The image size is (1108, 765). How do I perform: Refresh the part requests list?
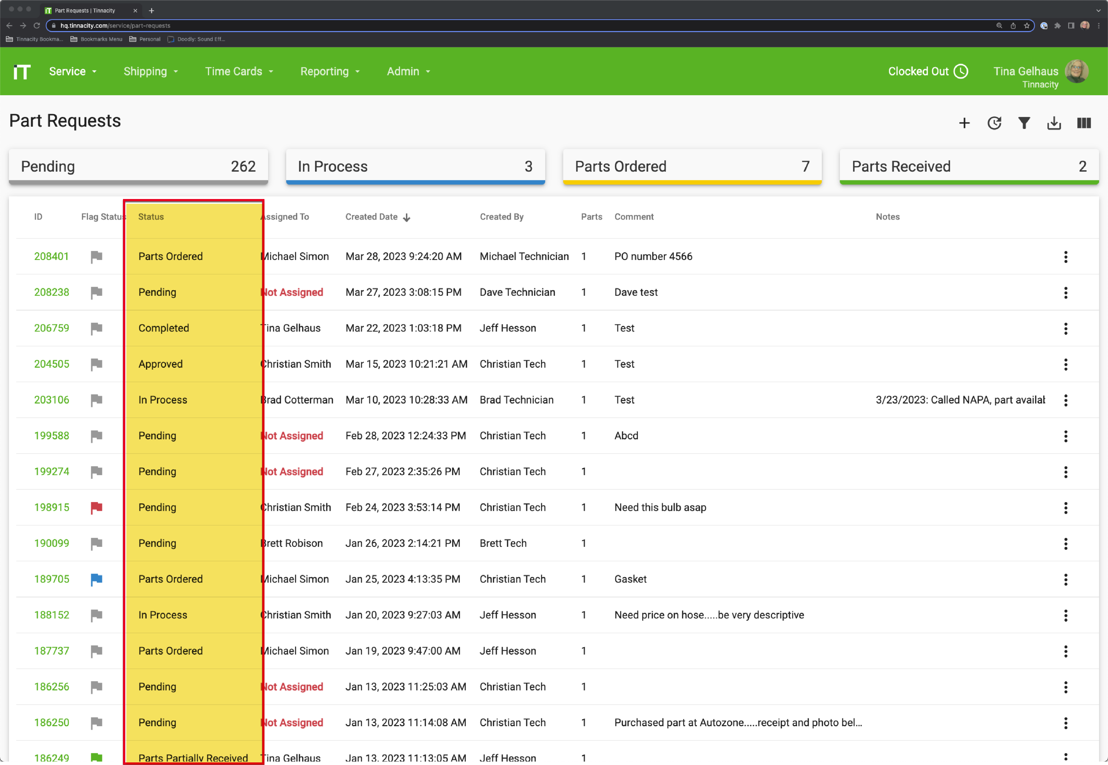click(x=994, y=123)
